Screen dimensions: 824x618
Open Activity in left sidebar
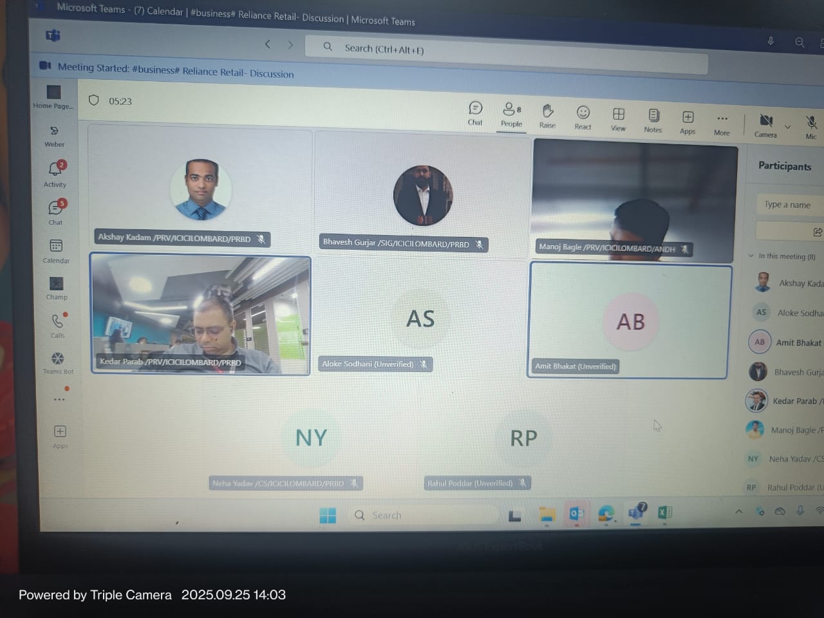click(55, 174)
